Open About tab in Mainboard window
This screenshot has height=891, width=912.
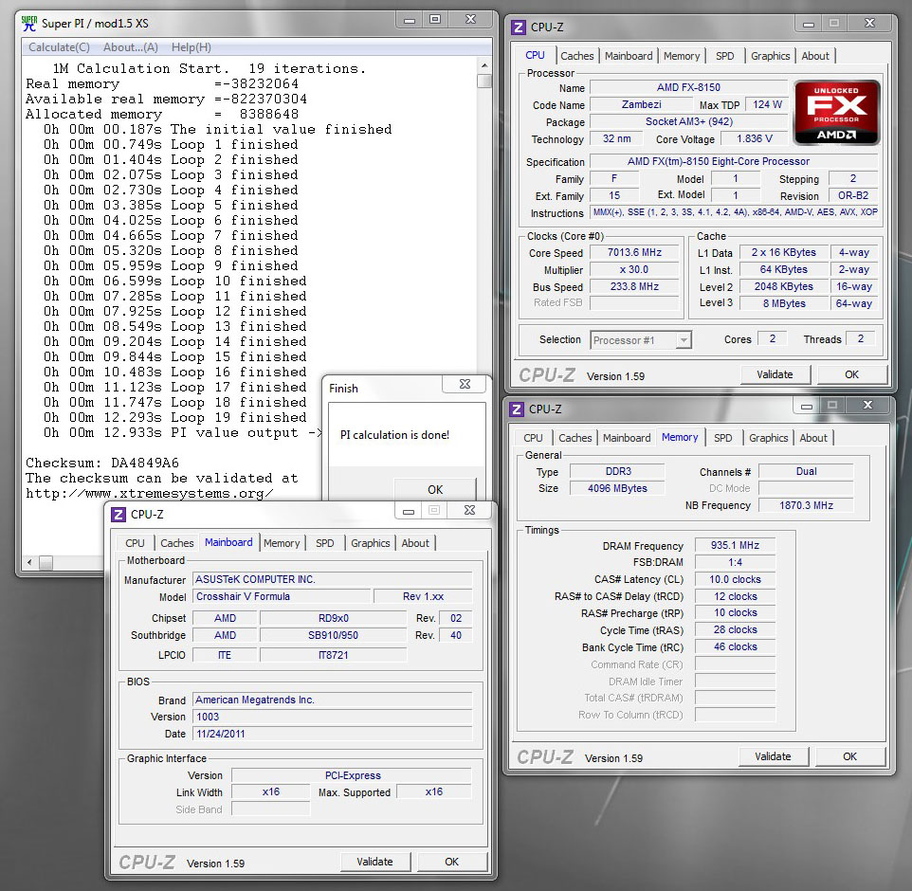pyautogui.click(x=415, y=543)
